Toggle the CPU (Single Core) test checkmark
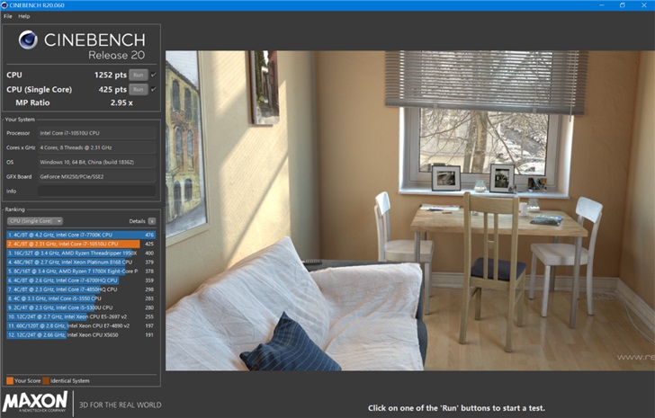This screenshot has width=655, height=418. [154, 89]
